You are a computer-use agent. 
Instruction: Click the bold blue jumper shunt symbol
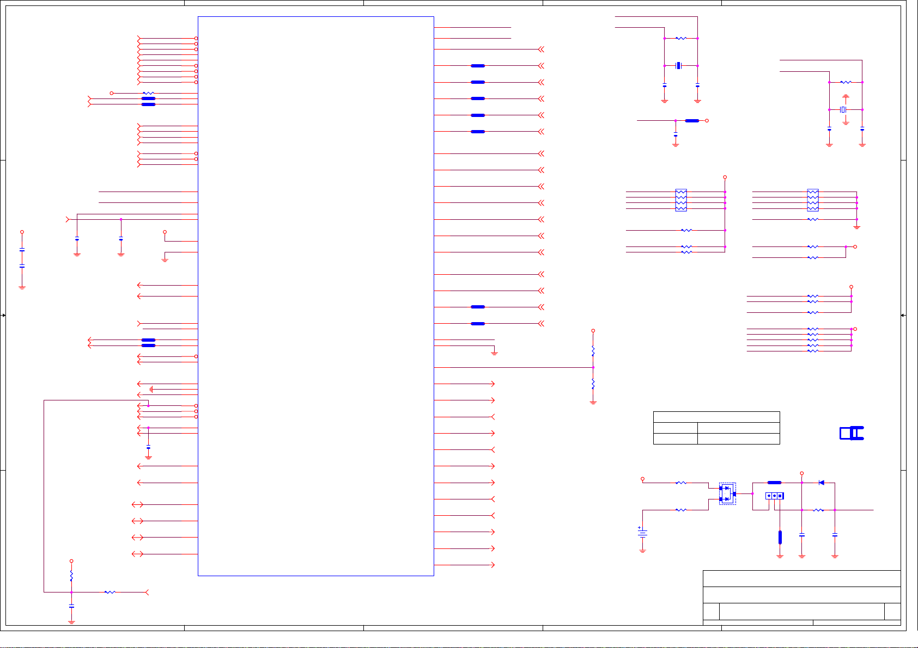[x=852, y=433]
